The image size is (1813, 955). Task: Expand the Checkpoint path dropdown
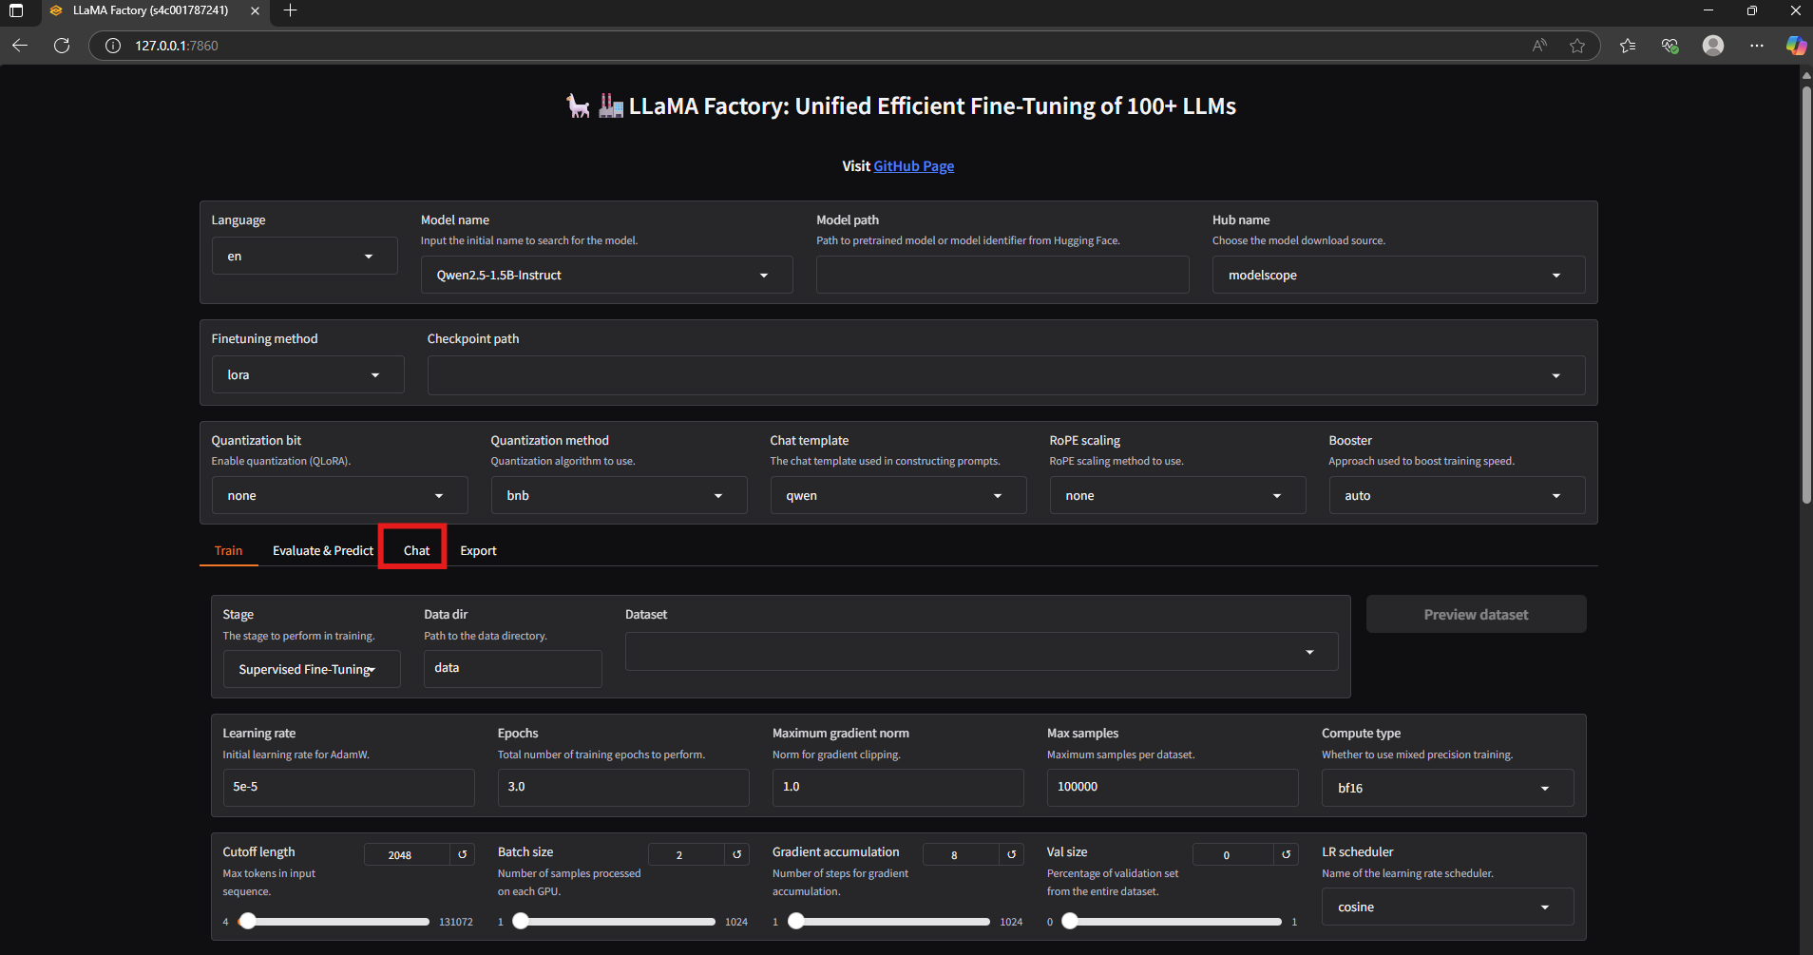(1005, 374)
